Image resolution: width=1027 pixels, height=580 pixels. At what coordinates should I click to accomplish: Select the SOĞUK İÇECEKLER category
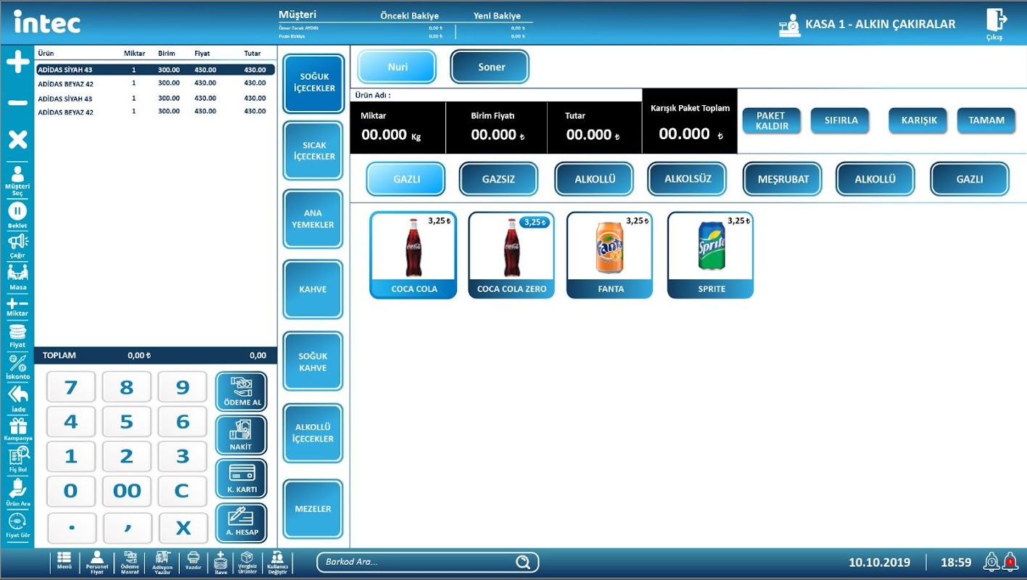313,83
